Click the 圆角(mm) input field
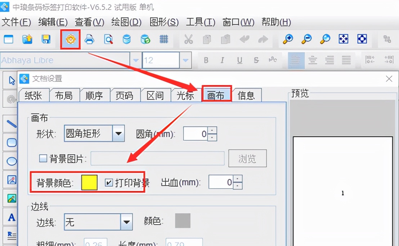This screenshot has width=399, height=246. pyautogui.click(x=196, y=134)
